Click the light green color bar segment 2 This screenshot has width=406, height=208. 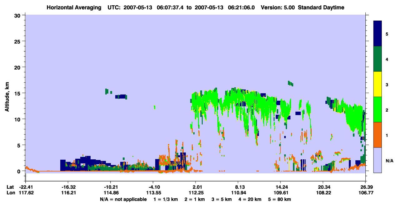tap(378, 109)
